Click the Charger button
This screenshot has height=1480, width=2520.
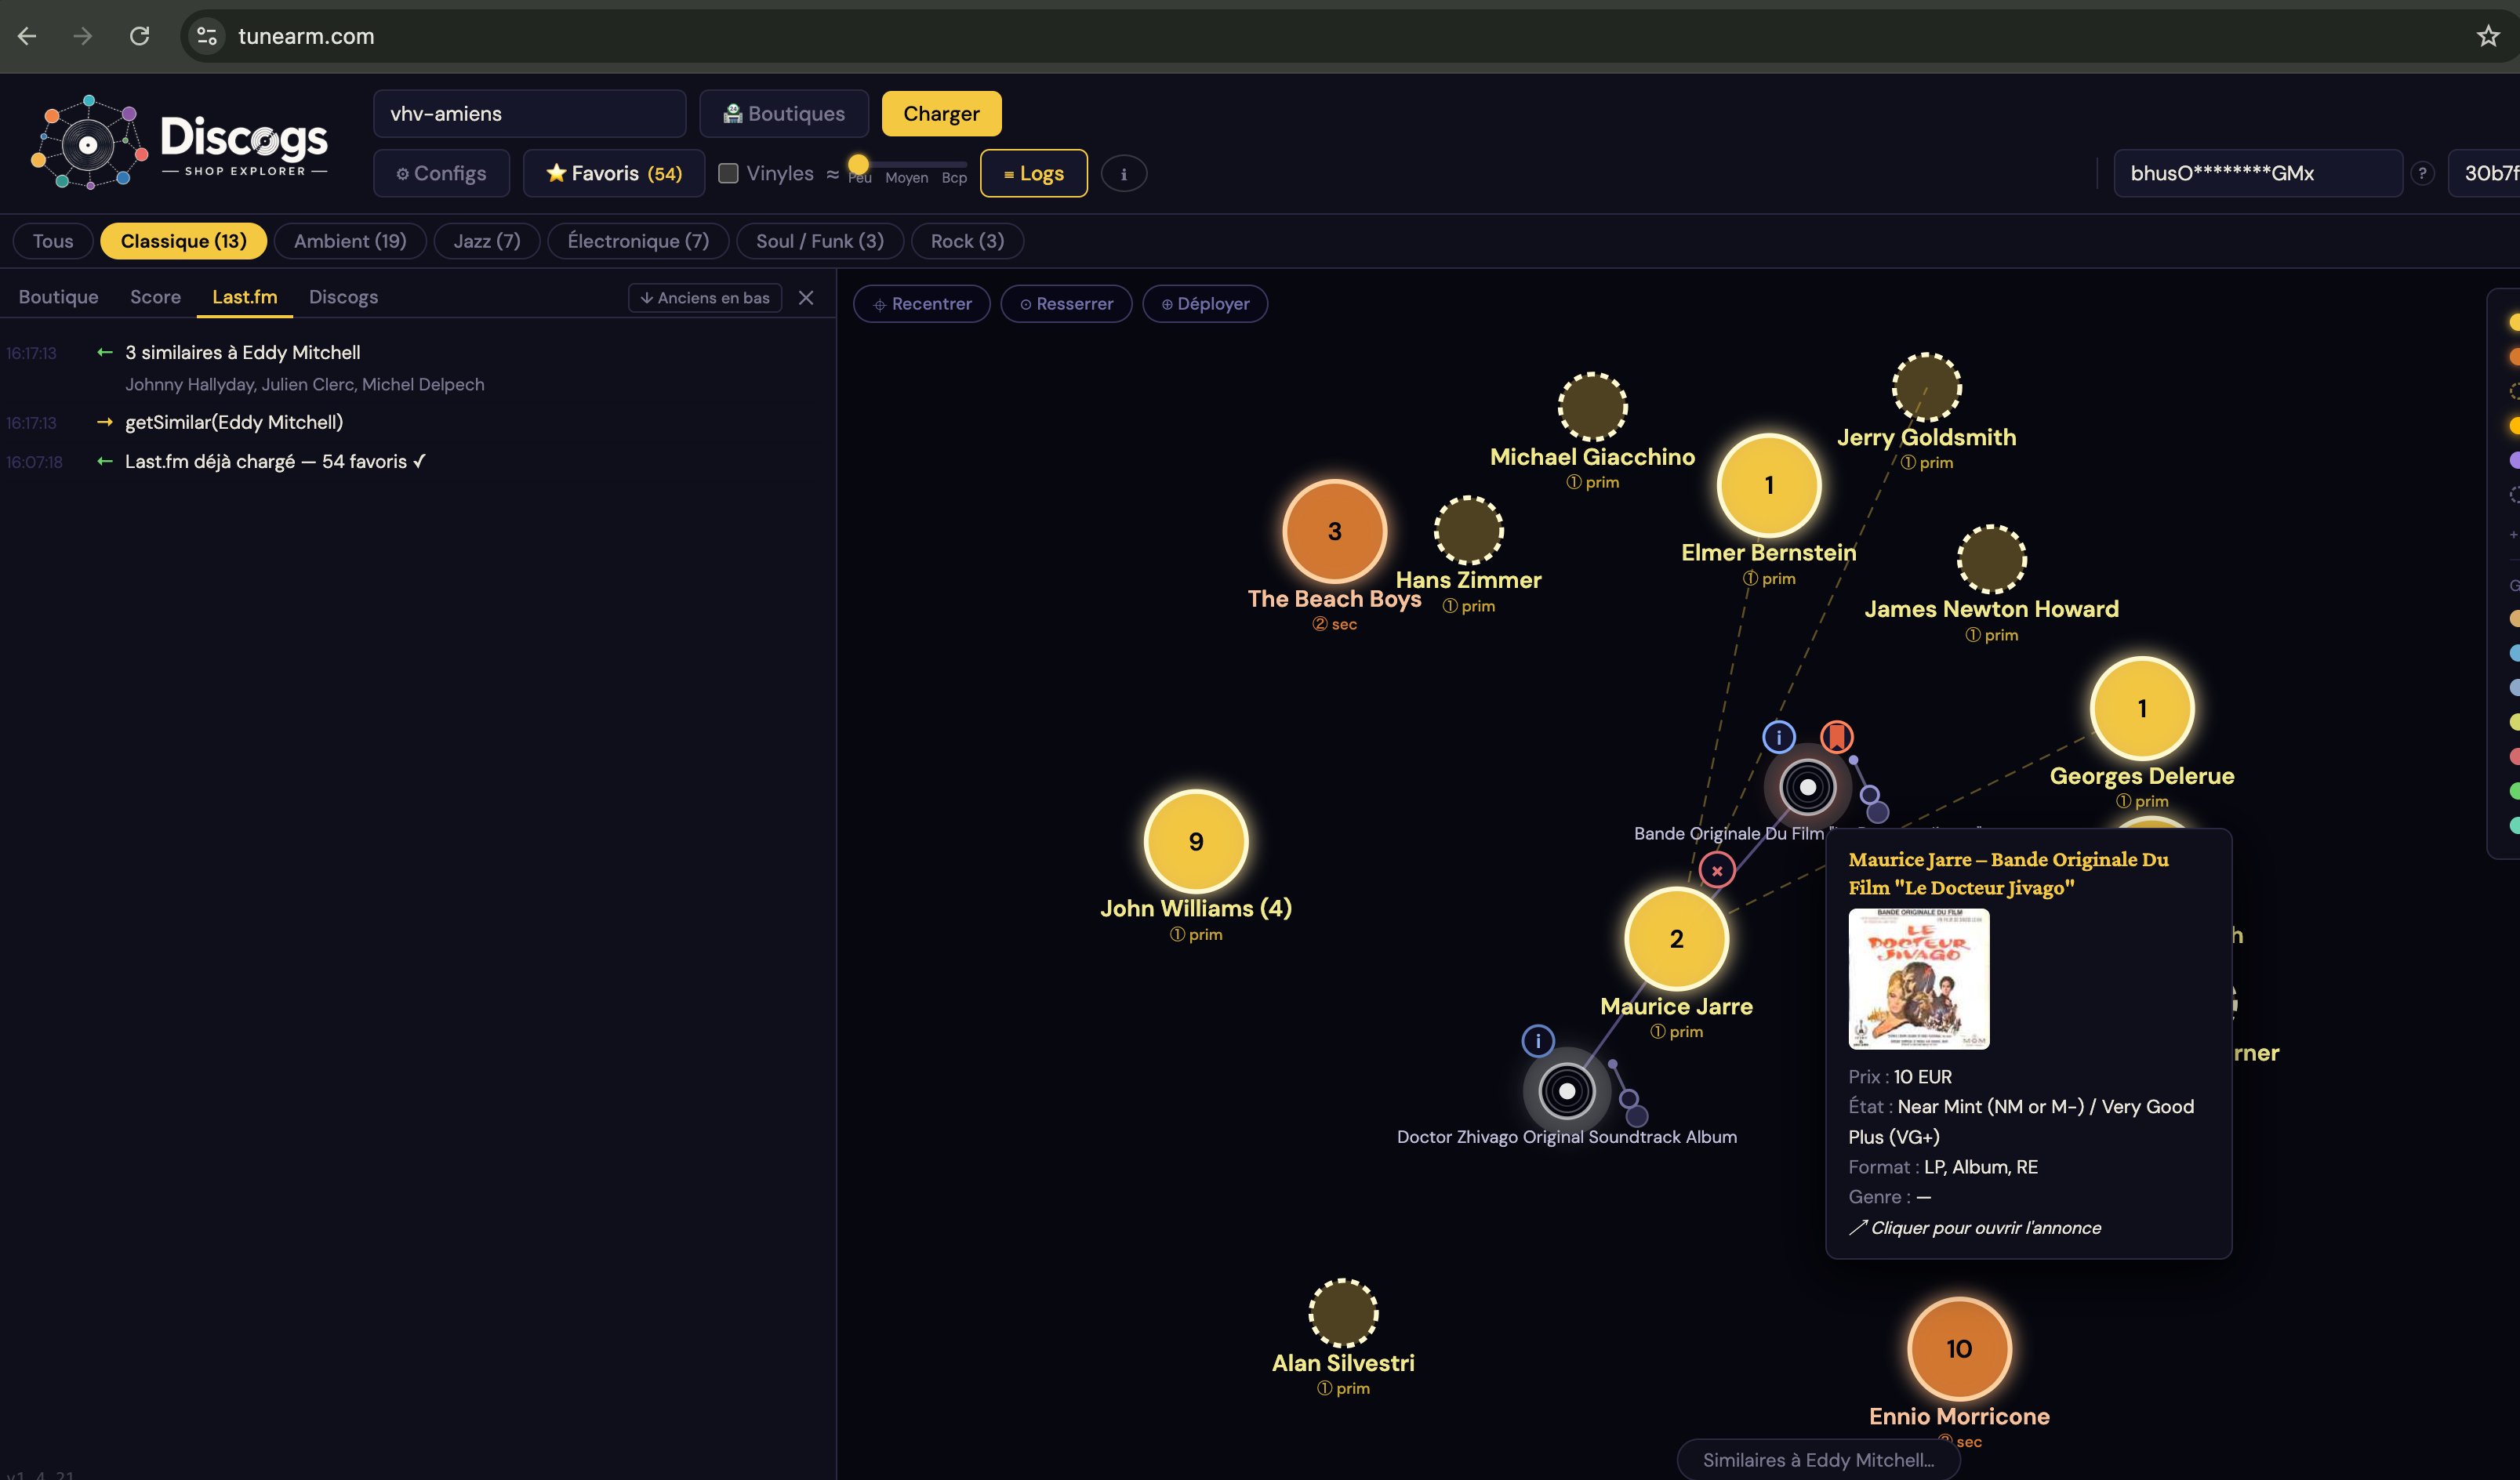pyautogui.click(x=941, y=114)
